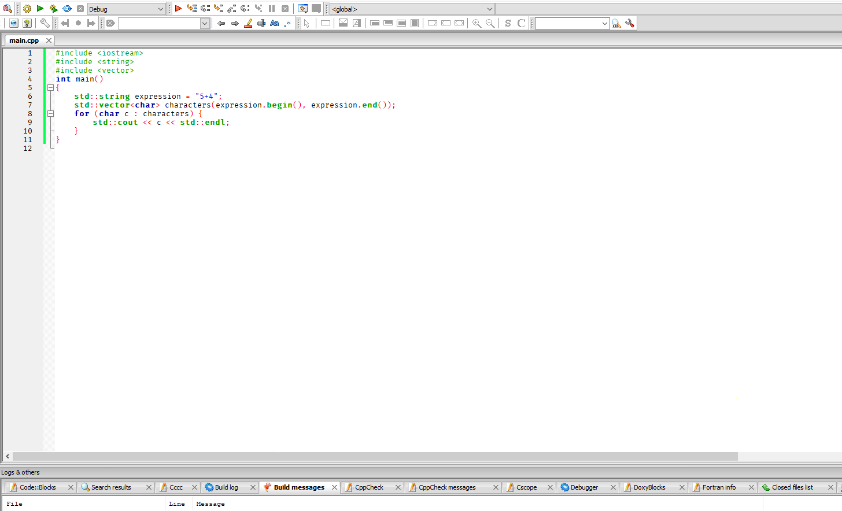This screenshot has height=511, width=842.
Task: Step into the next function
Action: point(218,9)
